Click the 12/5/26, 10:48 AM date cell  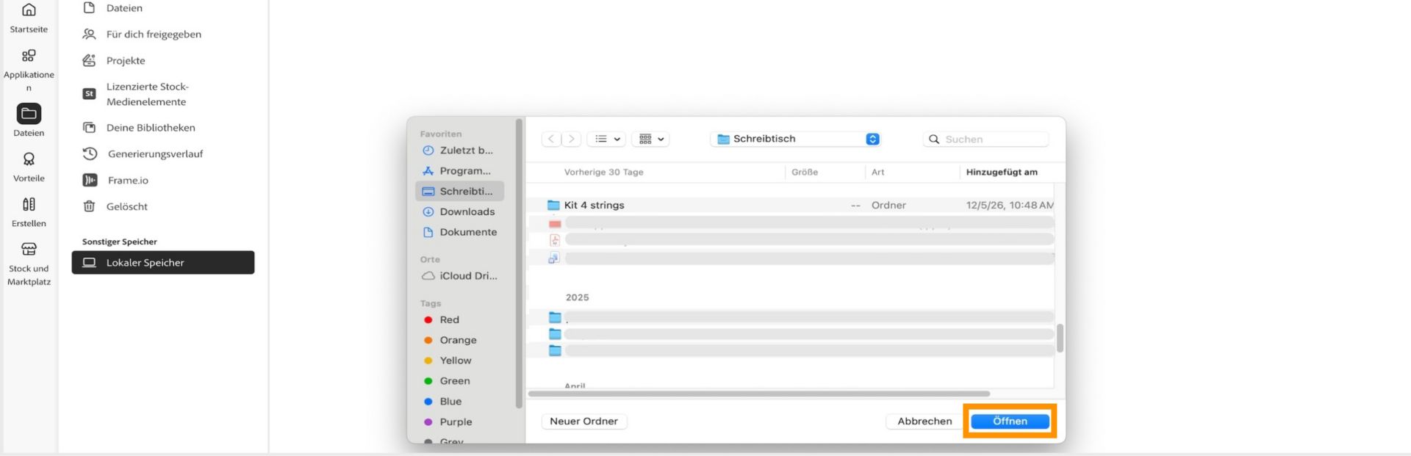point(1009,206)
